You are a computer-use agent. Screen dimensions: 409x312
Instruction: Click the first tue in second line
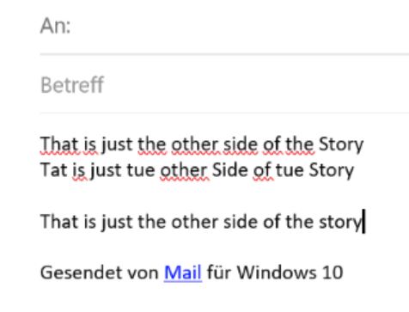click(x=141, y=170)
